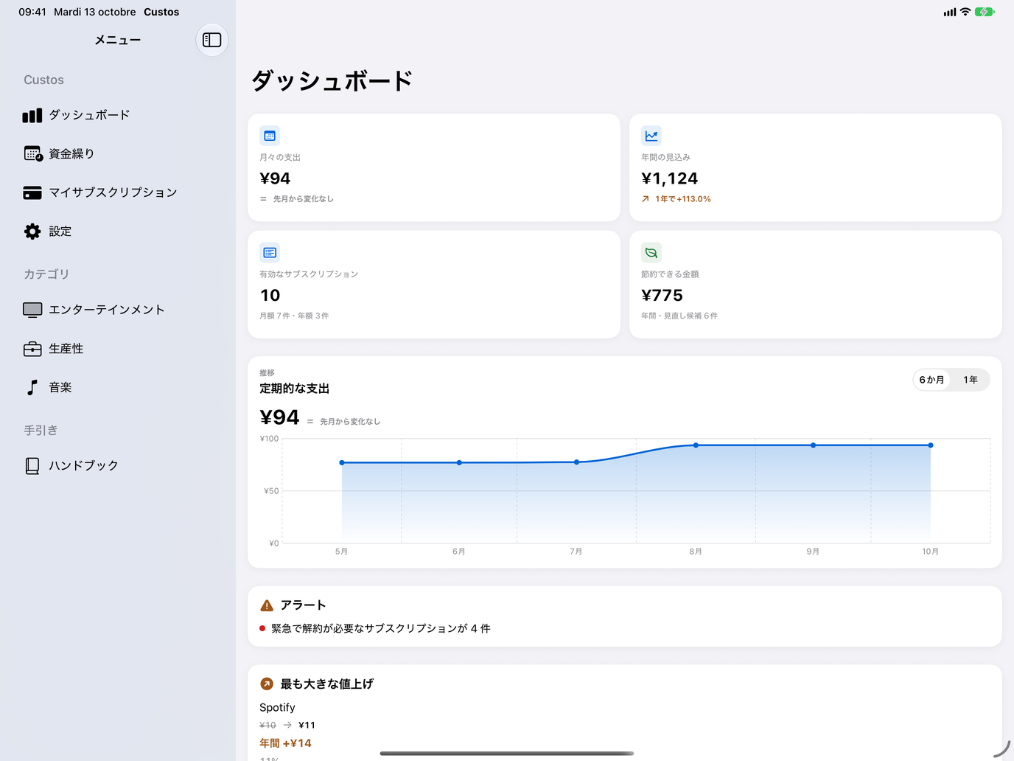1014x761 pixels.
Task: Click the arrow icon beside 最も大きな値上げ
Action: 267,684
